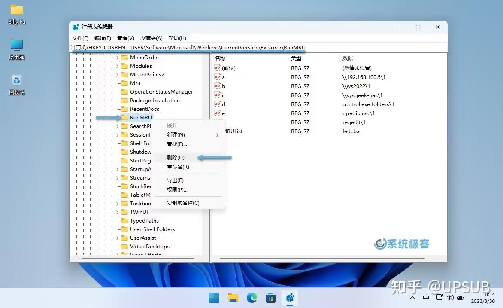Open the 编辑(E) menu

coord(103,38)
